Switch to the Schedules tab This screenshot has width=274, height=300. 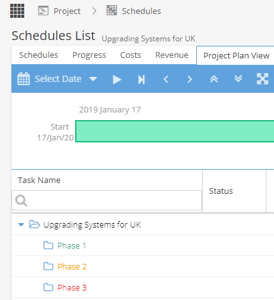tap(39, 55)
